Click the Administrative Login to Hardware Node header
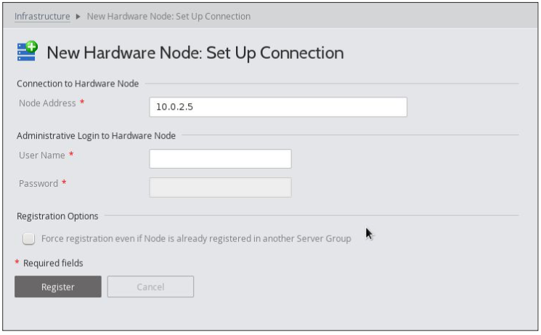Image resolution: width=541 pixels, height=335 pixels. 96,136
